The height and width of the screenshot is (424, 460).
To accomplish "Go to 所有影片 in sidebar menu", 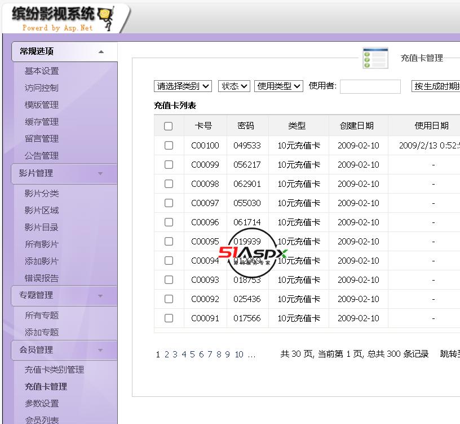I will (42, 244).
